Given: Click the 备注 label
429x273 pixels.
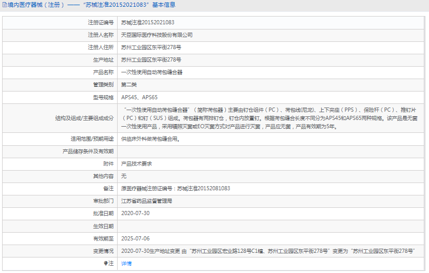Looking at the screenshot, I should click(108, 188).
